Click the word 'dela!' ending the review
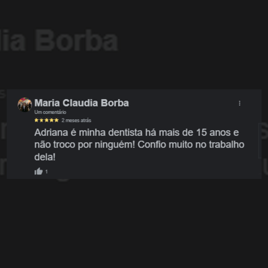 pos(45,157)
